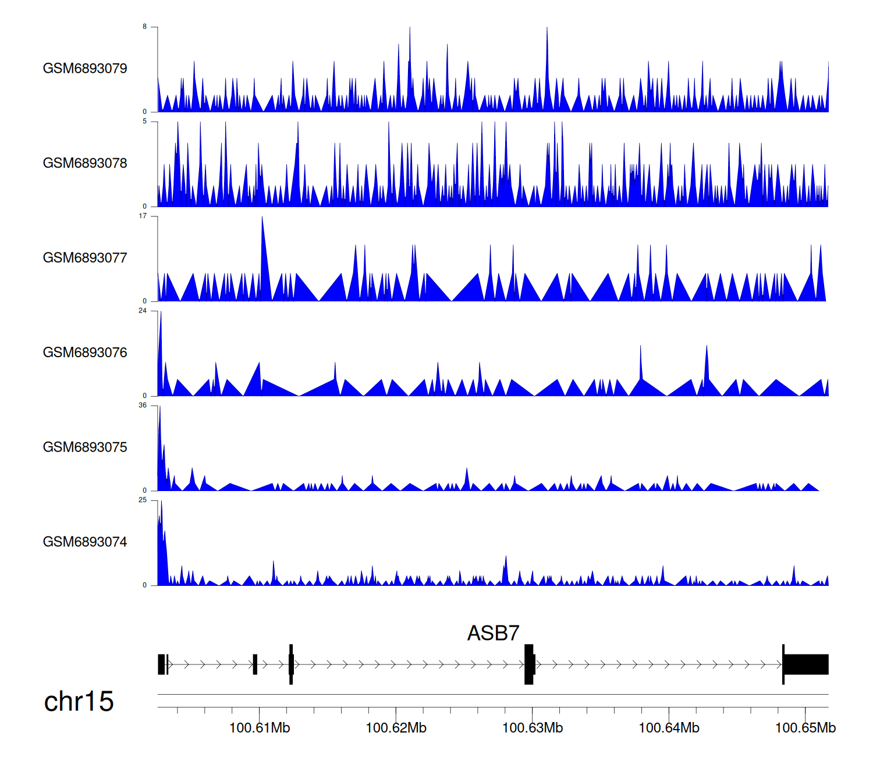Click y-axis maximum value 24 on GSM6893076
This screenshot has height=768, width=873.
pos(143,311)
